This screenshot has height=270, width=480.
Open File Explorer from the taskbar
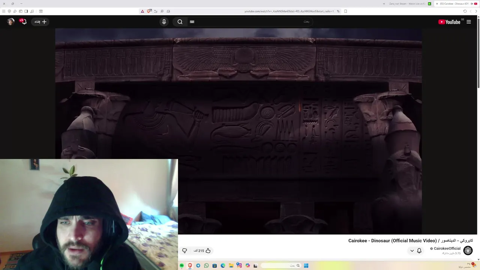[x=231, y=265]
